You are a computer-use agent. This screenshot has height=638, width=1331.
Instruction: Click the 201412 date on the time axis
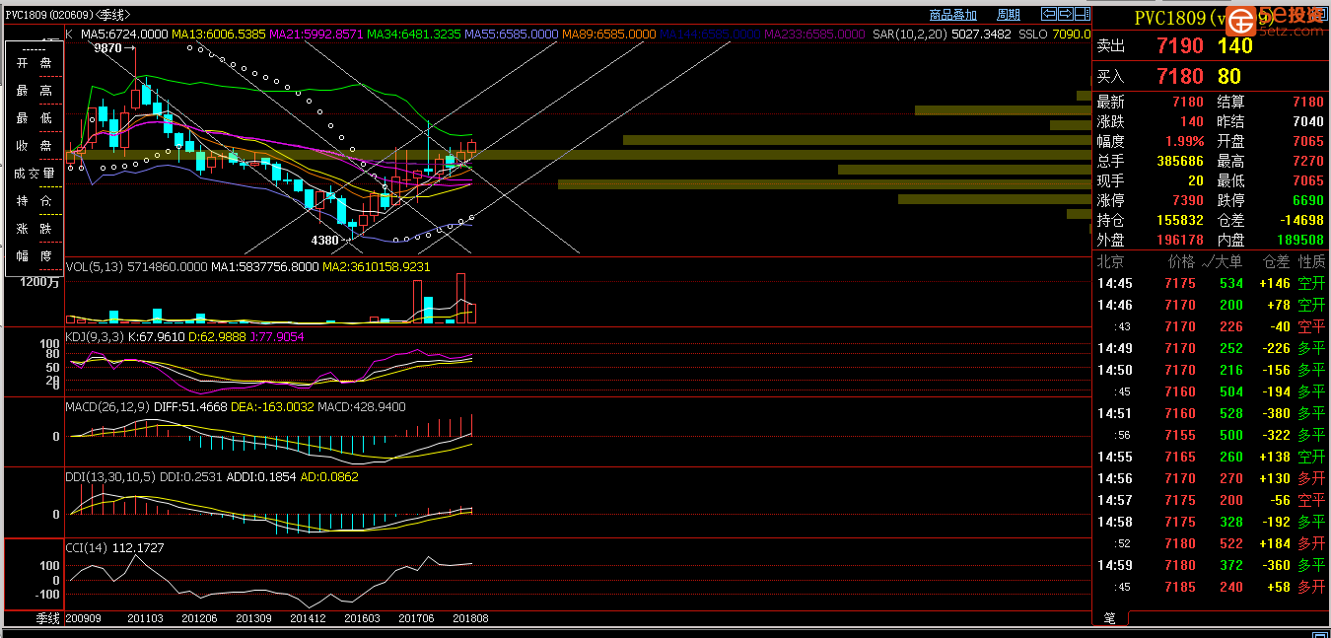(308, 618)
